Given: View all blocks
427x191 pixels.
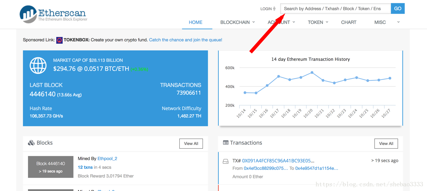Looking at the screenshot, I should click(191, 144).
